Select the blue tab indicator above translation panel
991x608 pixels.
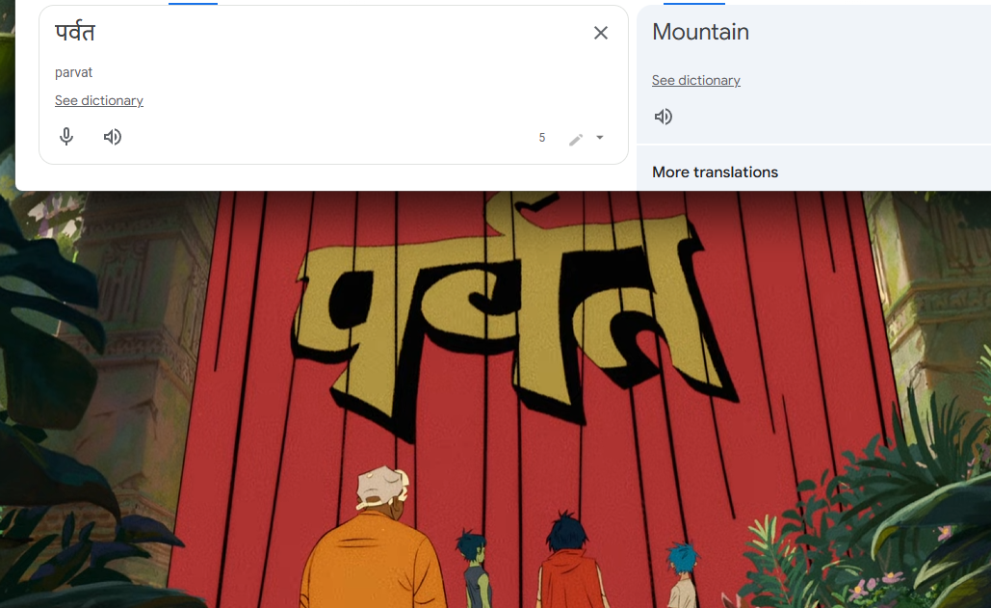click(694, 3)
